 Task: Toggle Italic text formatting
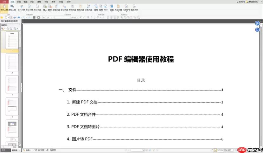coord(91,17)
